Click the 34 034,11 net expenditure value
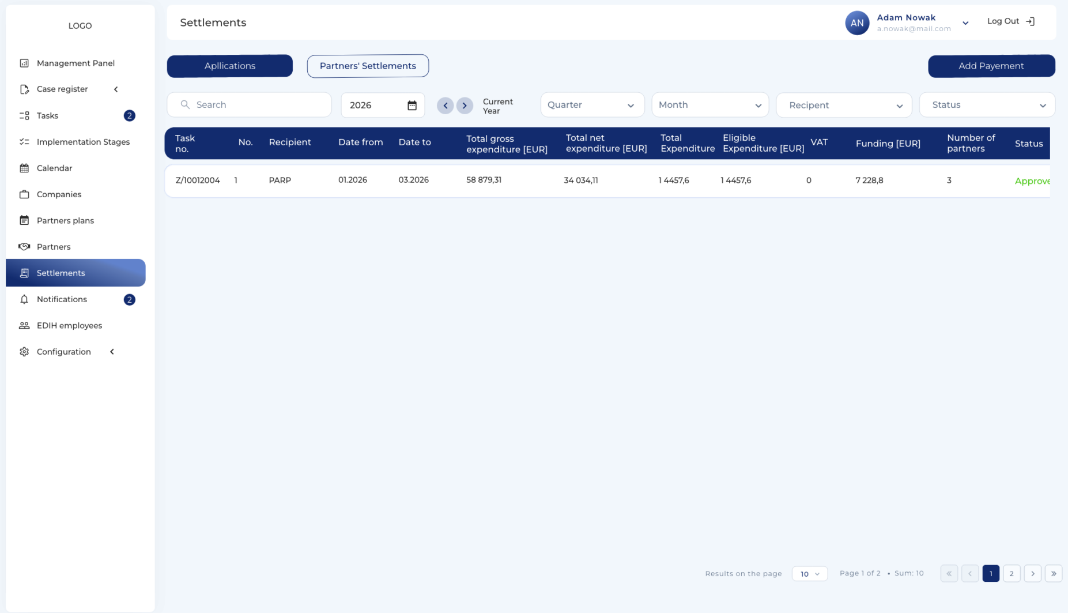 coord(580,180)
